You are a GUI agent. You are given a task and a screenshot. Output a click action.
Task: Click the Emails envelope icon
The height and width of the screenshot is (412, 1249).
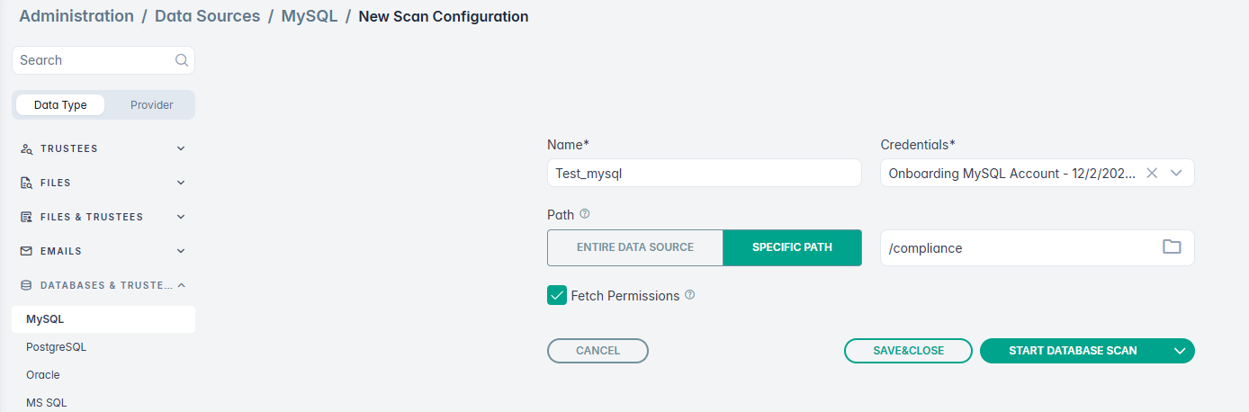[x=27, y=251]
